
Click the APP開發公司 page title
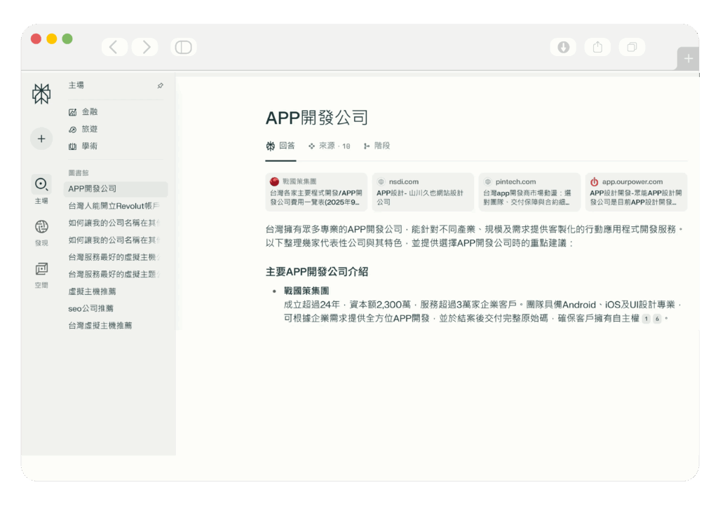(x=317, y=118)
